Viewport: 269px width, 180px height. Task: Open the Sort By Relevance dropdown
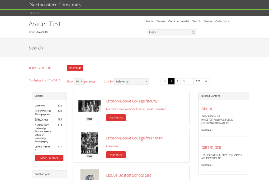pos(131,81)
